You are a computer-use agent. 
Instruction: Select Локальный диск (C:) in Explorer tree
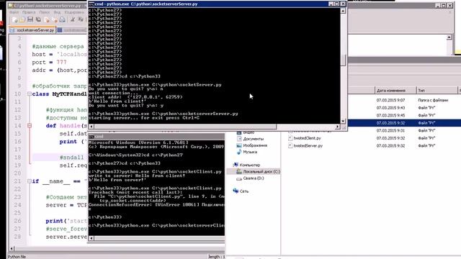tap(258, 171)
